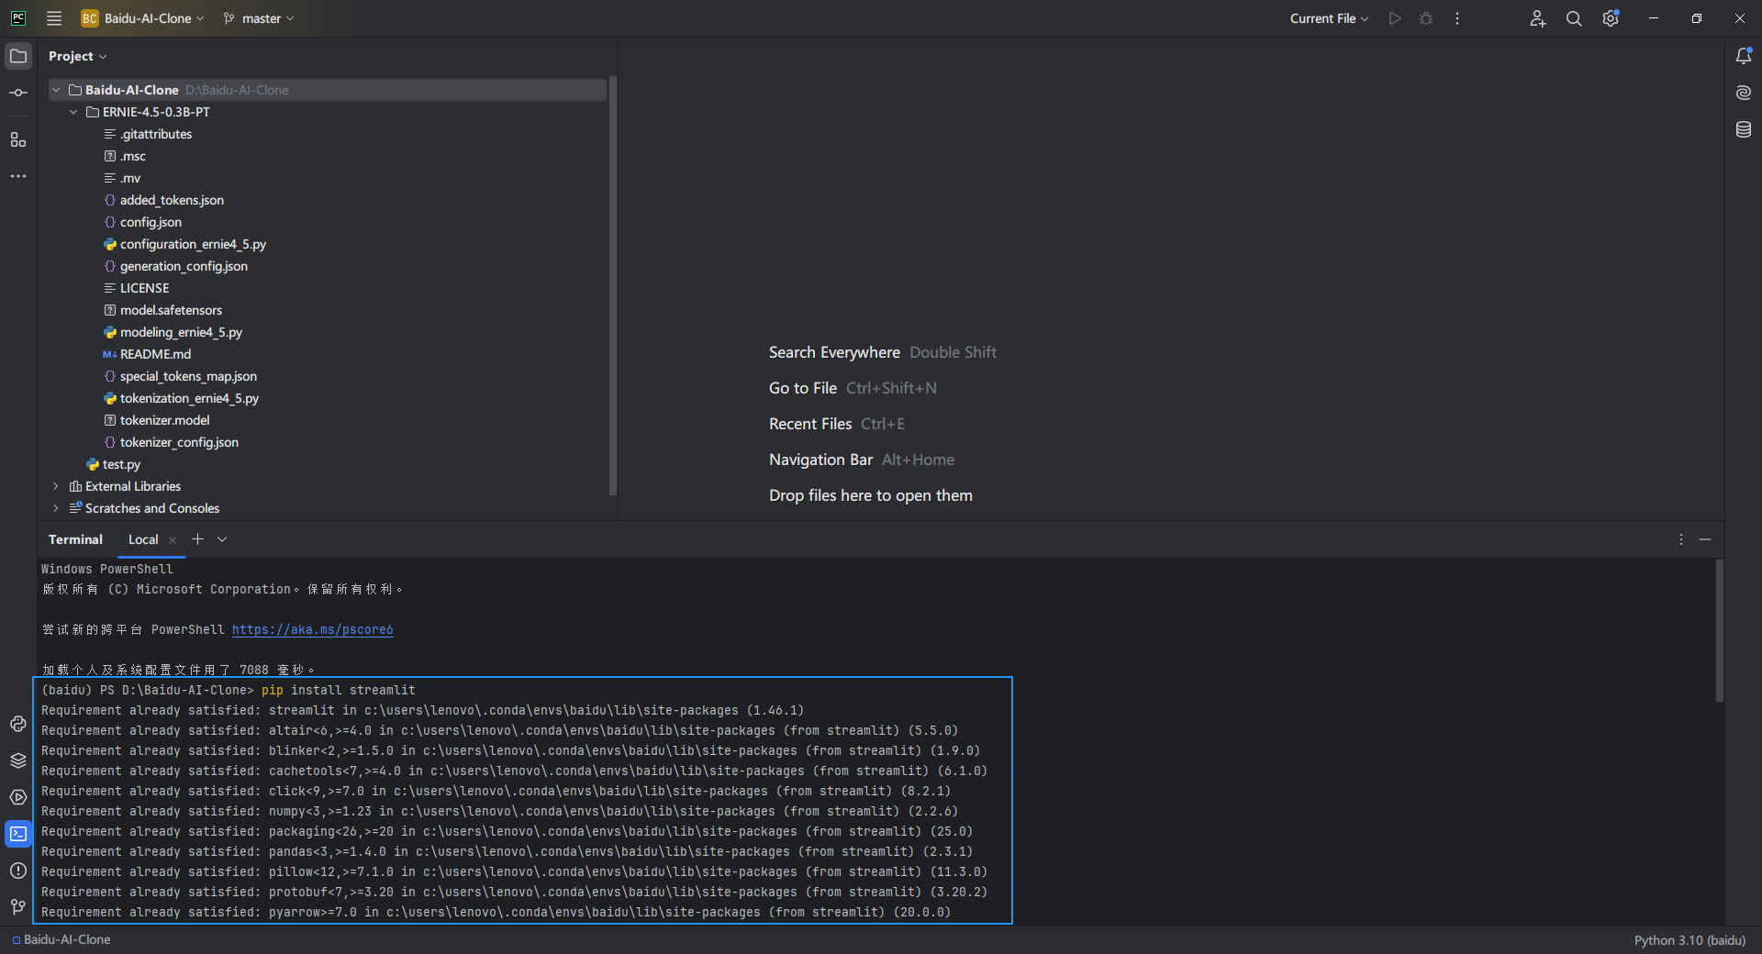The image size is (1762, 954).
Task: Click the Project tree vertical scrollbar
Action: click(613, 286)
